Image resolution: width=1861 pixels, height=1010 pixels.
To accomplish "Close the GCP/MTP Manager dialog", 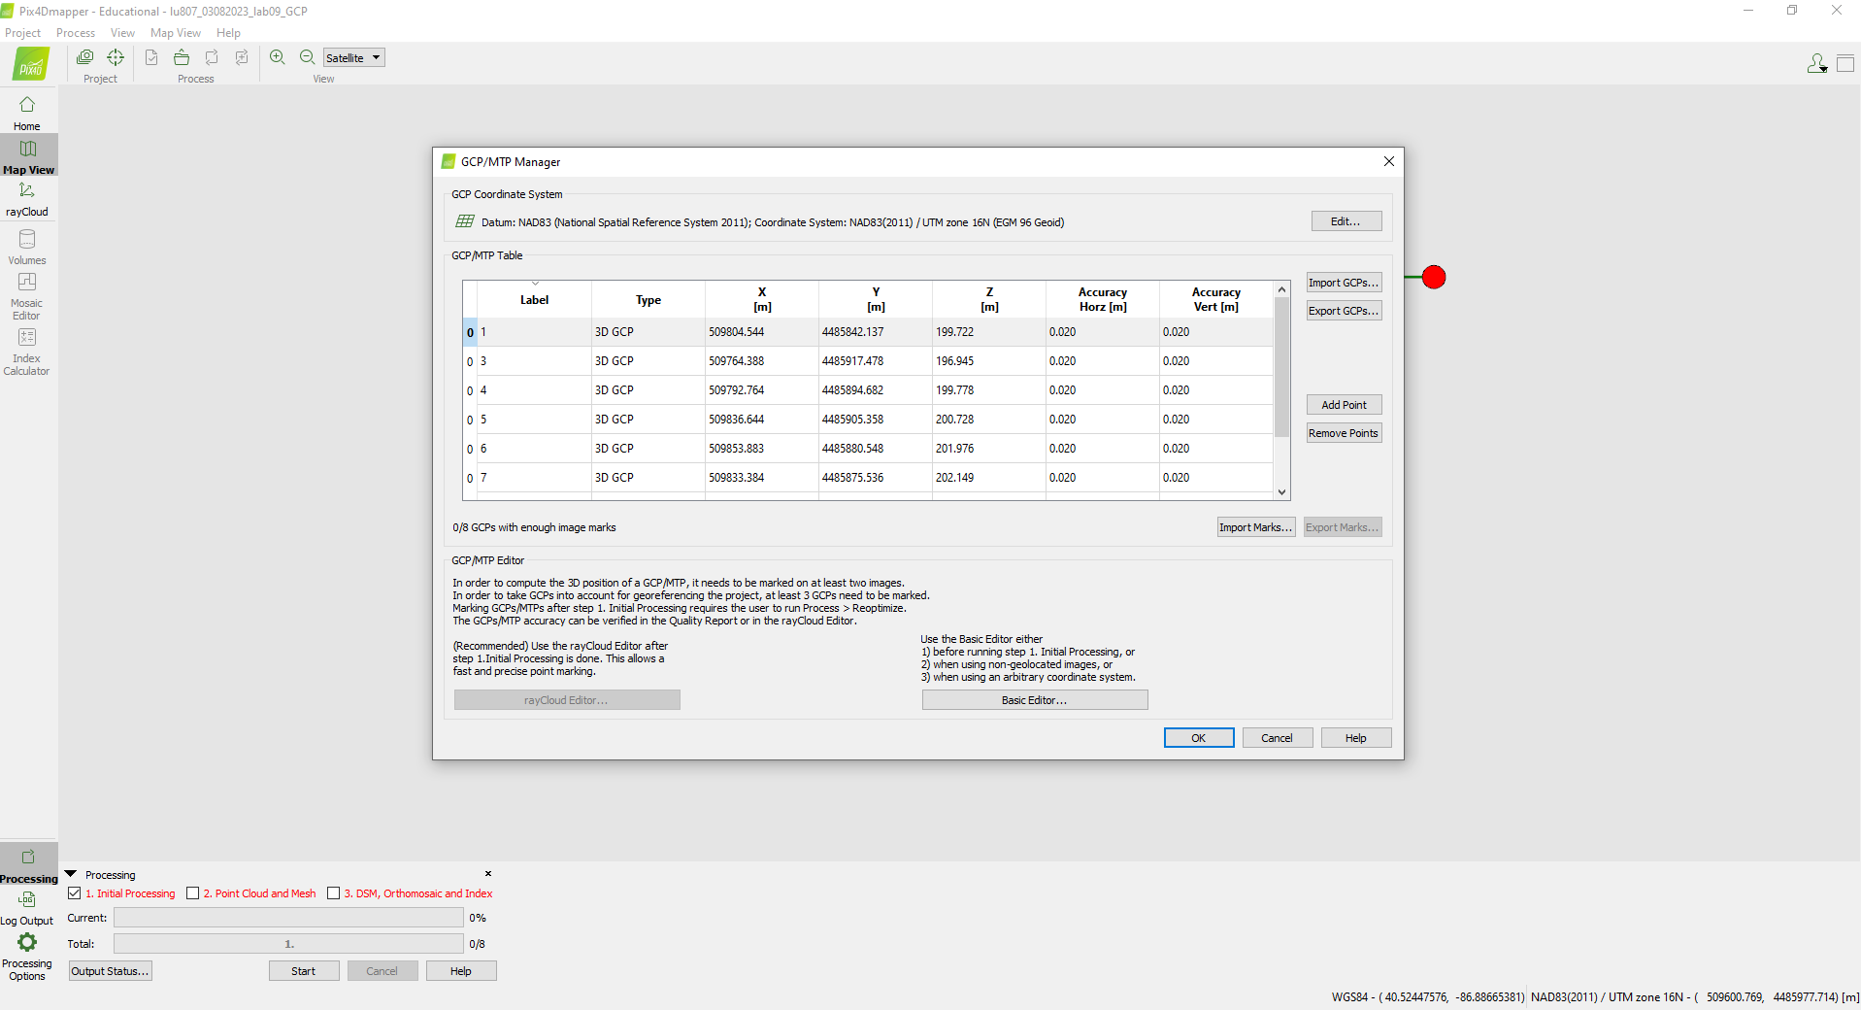I will pos(1389,161).
